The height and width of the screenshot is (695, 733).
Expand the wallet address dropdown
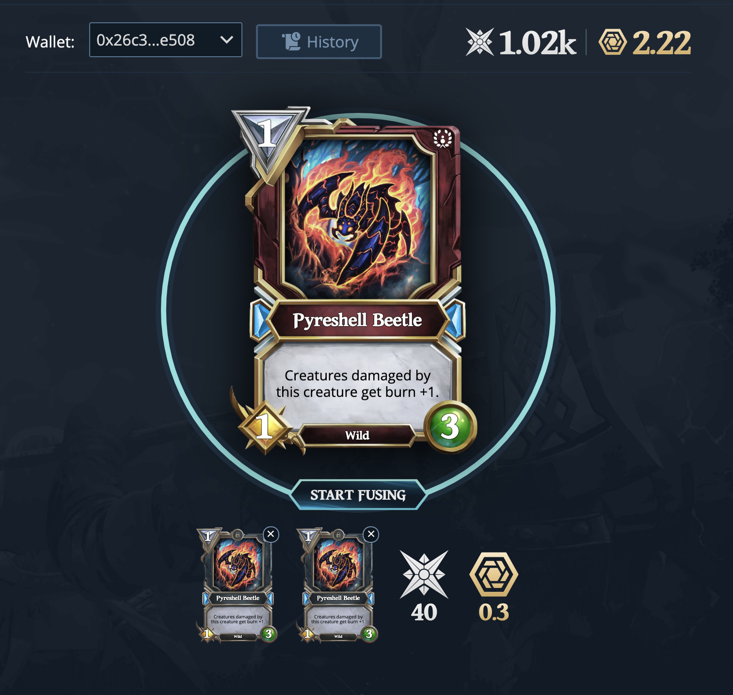point(166,40)
